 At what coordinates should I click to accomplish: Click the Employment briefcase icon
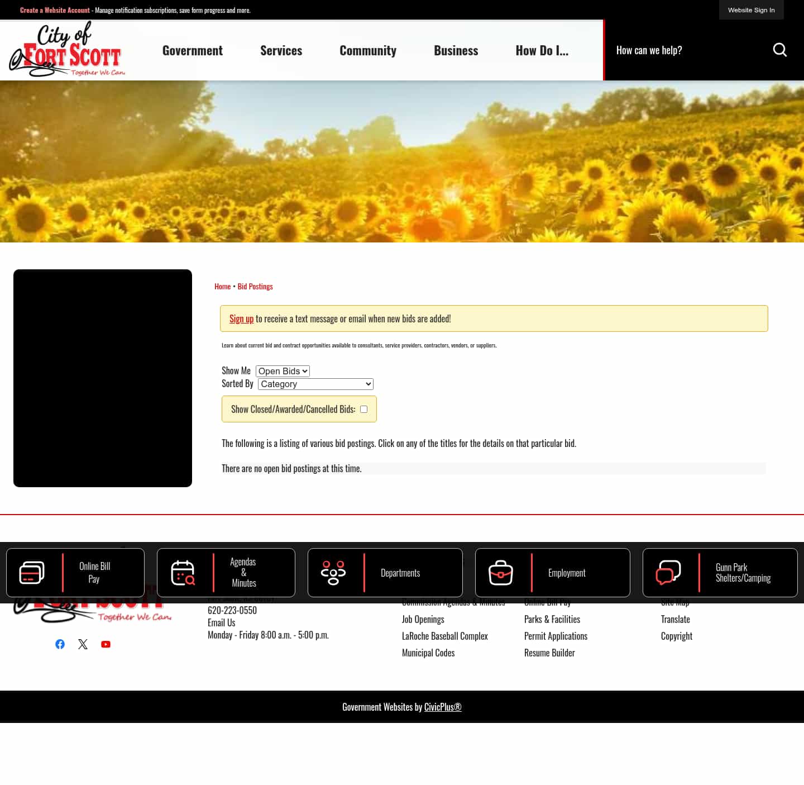tap(501, 573)
